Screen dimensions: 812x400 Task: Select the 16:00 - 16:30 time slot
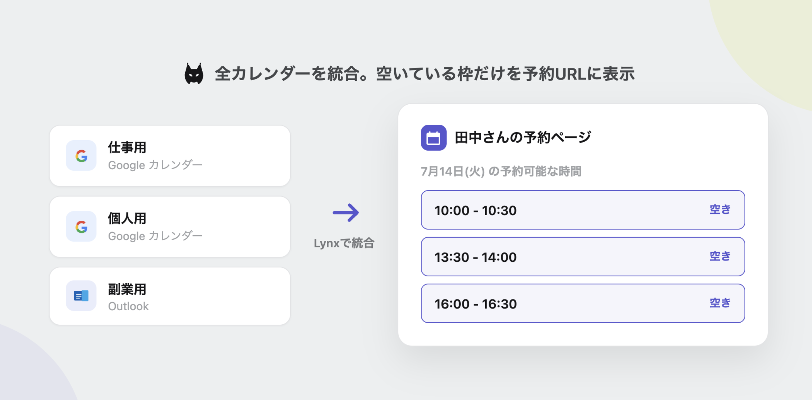click(583, 303)
